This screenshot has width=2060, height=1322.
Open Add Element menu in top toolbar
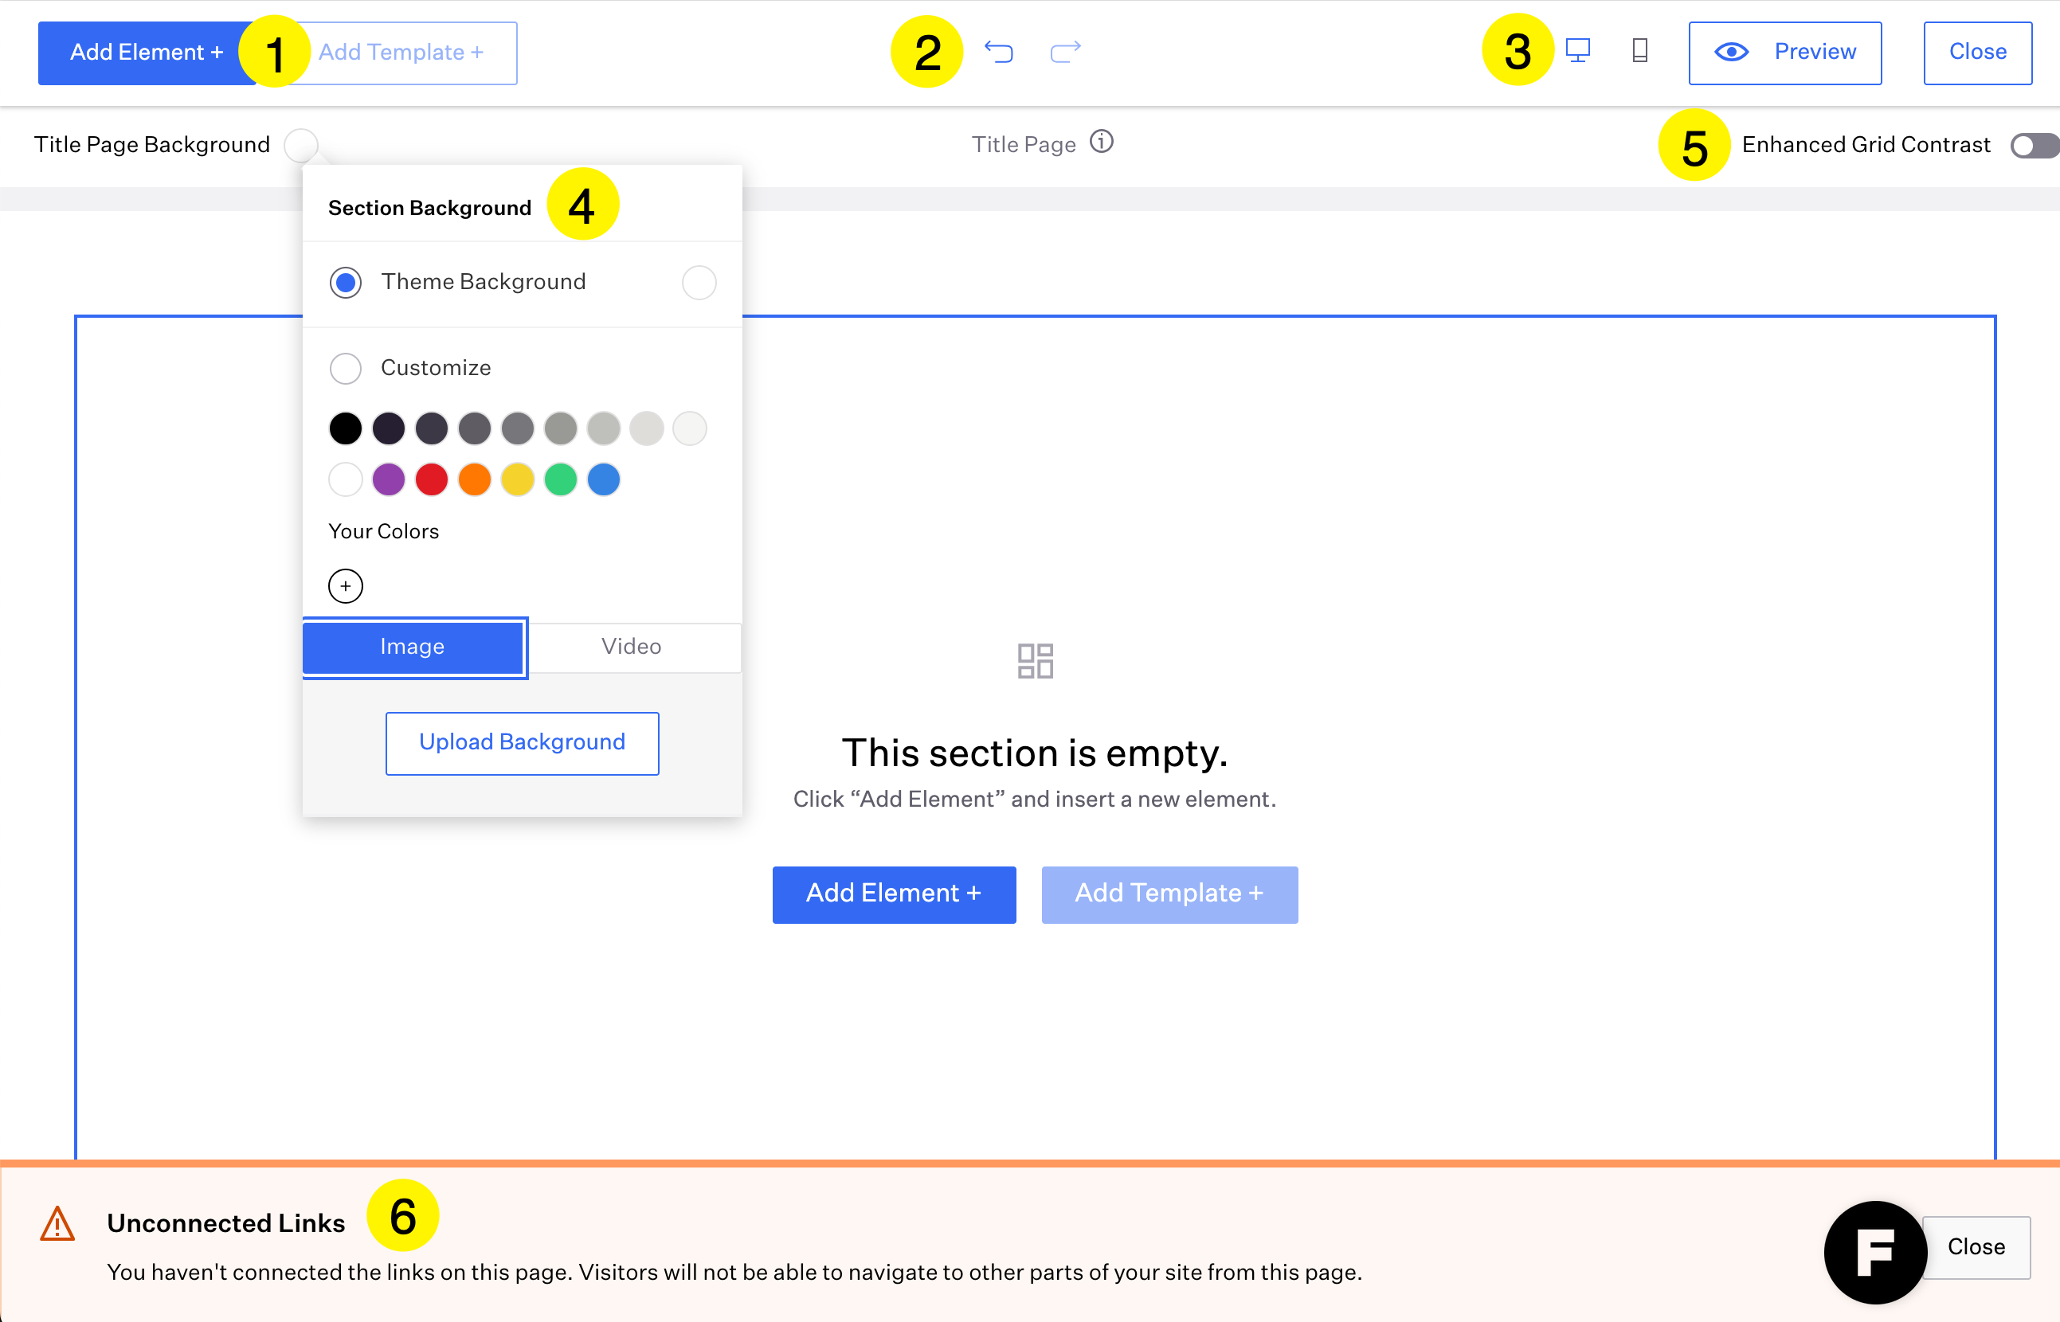142,53
